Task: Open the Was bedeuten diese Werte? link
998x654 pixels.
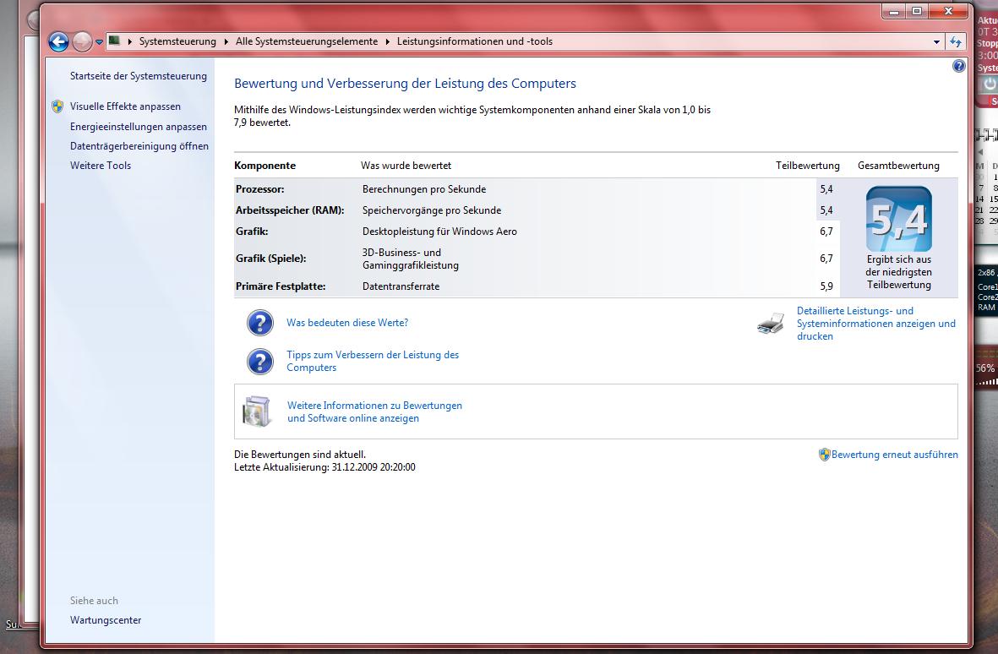Action: click(347, 323)
